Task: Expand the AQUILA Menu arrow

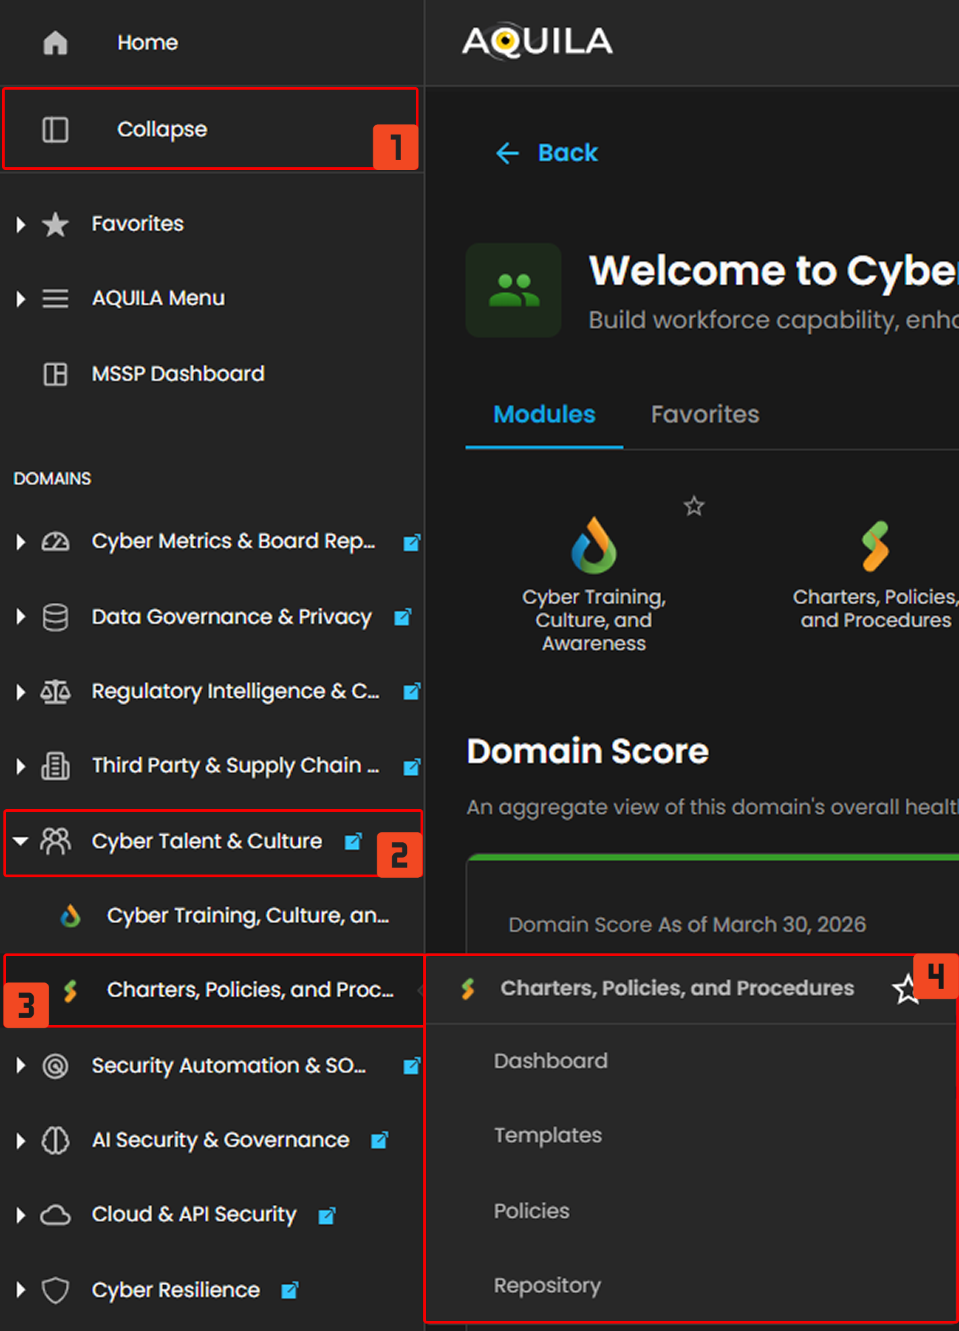Action: click(x=21, y=298)
